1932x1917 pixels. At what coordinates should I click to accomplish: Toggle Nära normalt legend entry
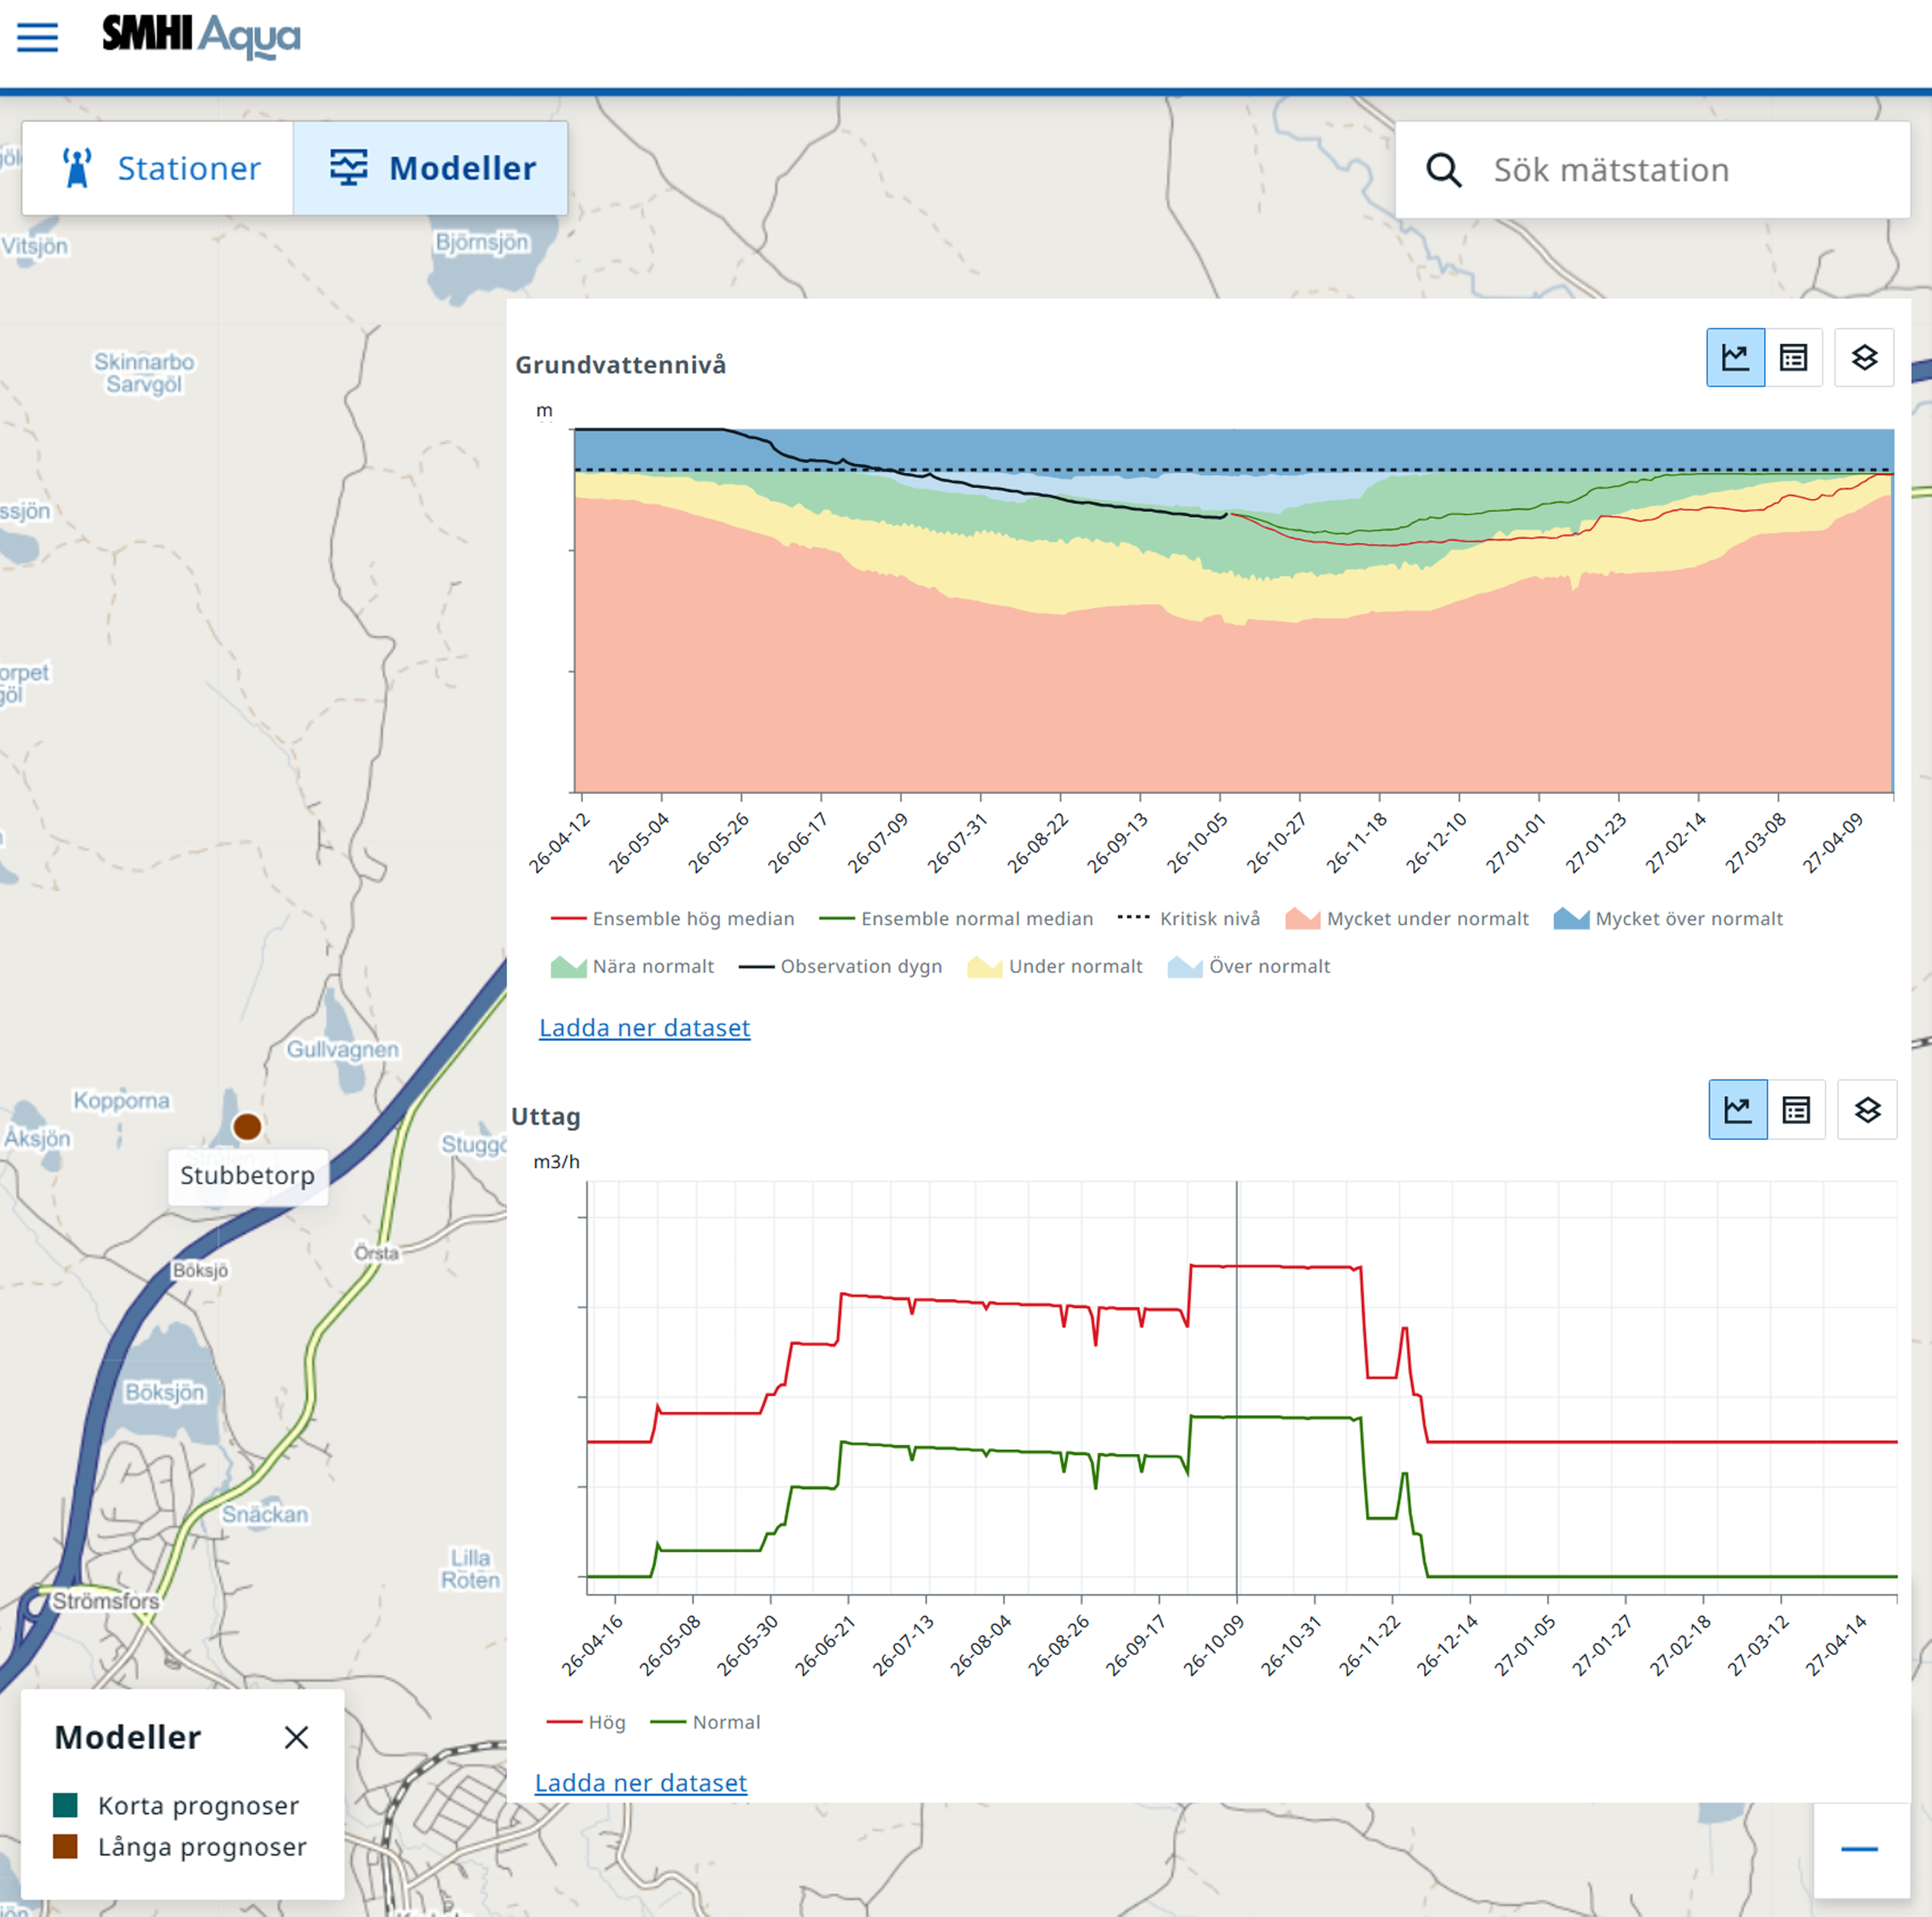pyautogui.click(x=632, y=967)
